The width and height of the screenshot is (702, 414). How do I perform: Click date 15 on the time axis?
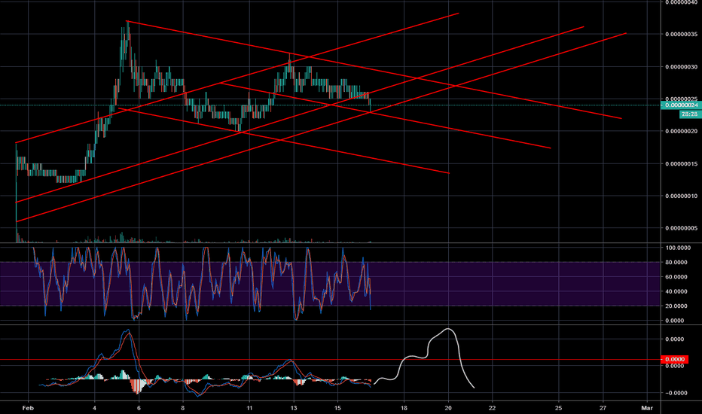point(338,408)
